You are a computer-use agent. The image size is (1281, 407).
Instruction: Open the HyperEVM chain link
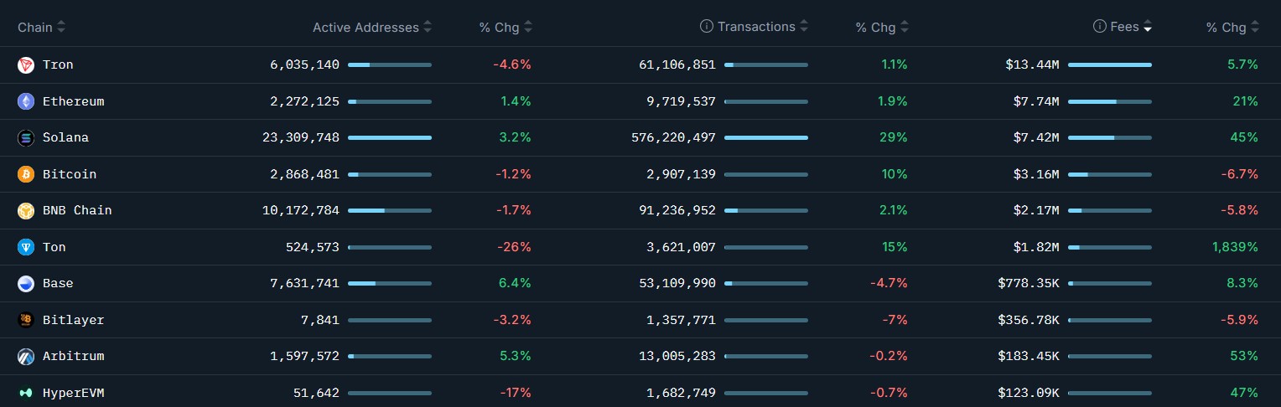point(73,393)
